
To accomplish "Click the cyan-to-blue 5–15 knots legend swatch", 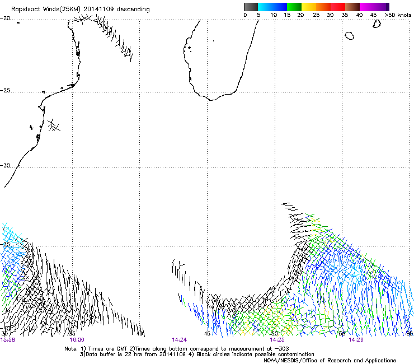I will (x=272, y=7).
